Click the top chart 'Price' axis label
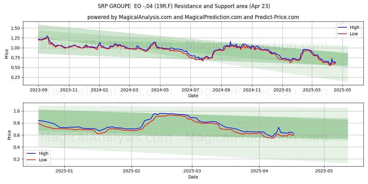Image resolution: width=368 pixels, height=184 pixels. [x=7, y=54]
